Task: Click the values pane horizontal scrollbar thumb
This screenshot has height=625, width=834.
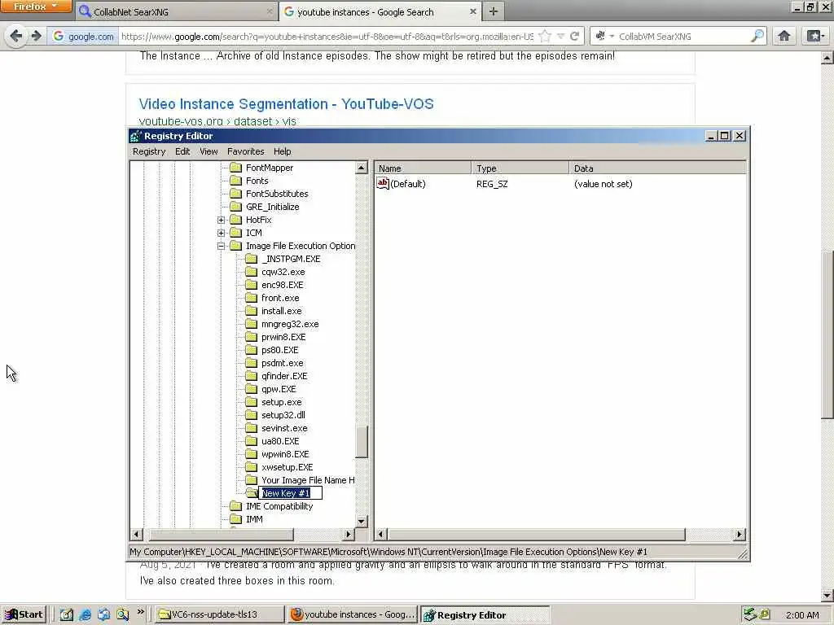Action: click(536, 534)
